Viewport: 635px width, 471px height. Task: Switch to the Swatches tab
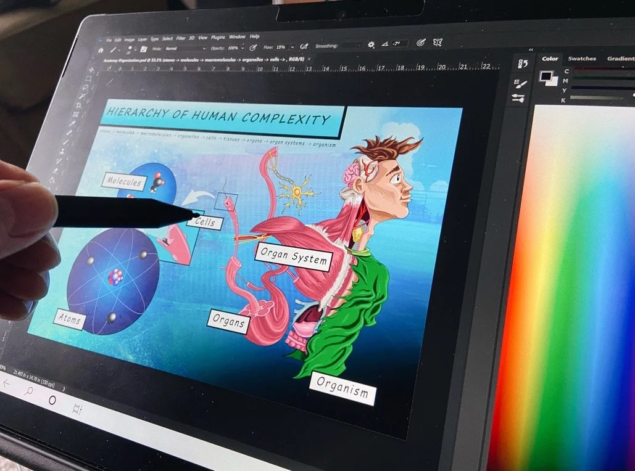(581, 59)
